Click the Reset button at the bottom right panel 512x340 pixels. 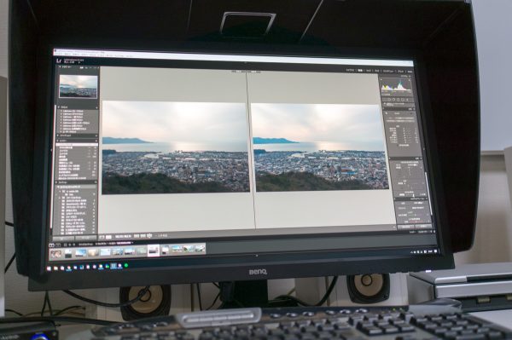[424, 226]
